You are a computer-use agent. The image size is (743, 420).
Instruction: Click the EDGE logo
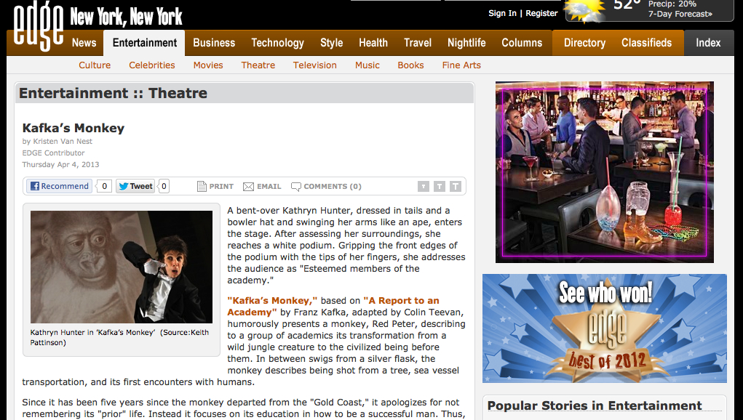38,26
